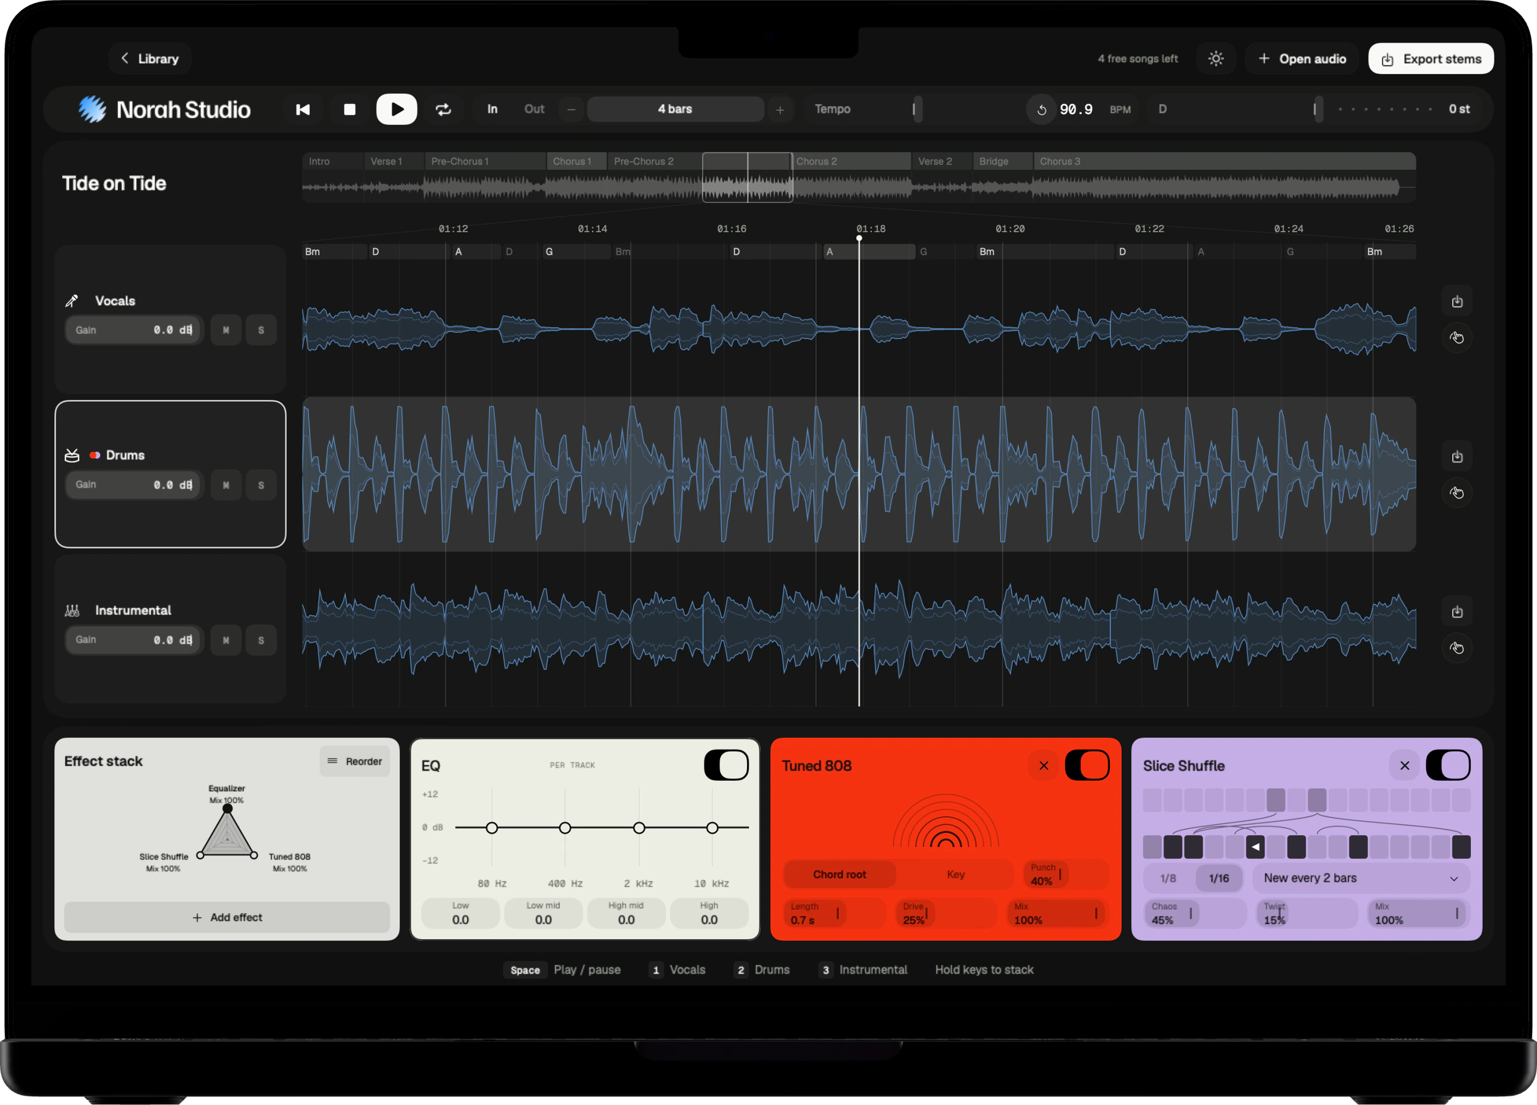Select the Key tab in Tuned 808

coord(956,874)
